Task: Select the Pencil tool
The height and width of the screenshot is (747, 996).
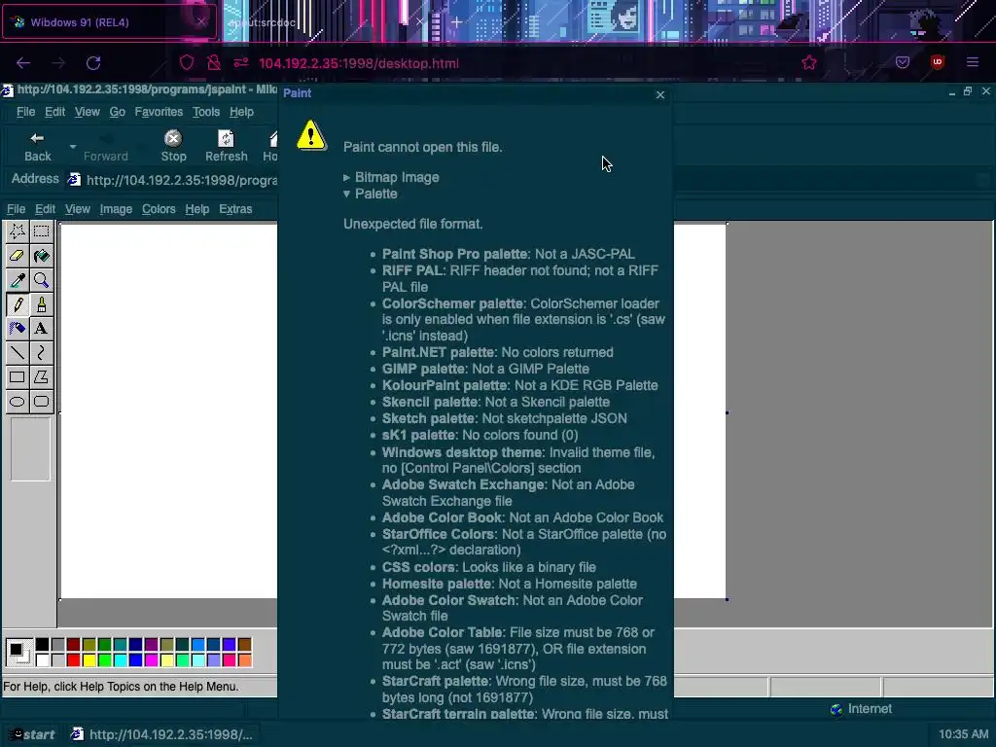Action: point(18,304)
